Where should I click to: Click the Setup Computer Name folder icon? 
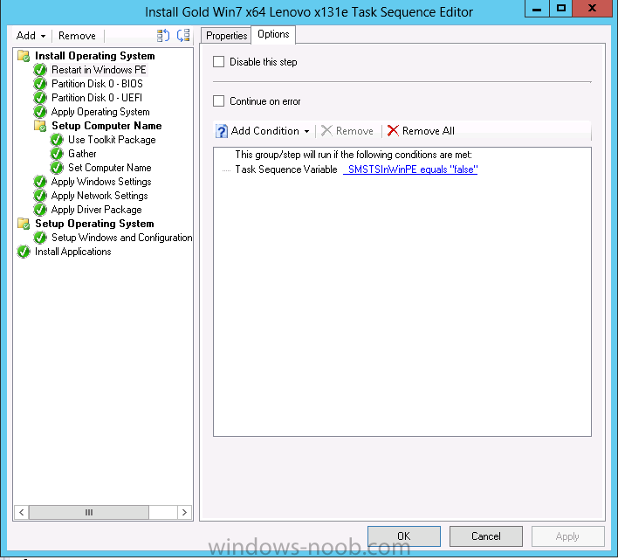tap(40, 126)
